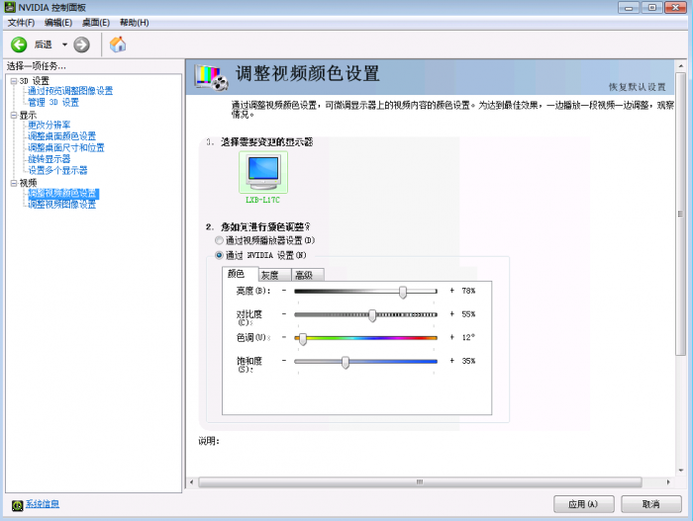Click the minus sign beside 色调 slider
Image resolution: width=693 pixels, height=521 pixels.
coord(284,337)
